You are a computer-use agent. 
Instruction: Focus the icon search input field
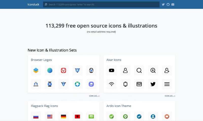pos(101,5)
